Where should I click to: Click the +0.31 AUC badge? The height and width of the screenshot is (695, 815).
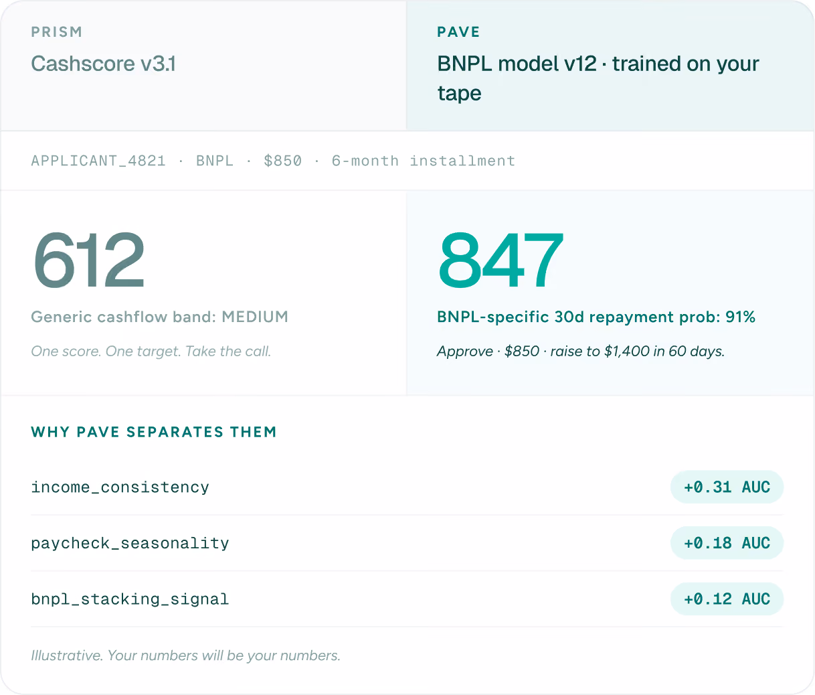(727, 487)
